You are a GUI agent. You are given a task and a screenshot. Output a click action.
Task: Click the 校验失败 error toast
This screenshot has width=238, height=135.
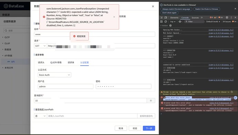click(x=79, y=36)
